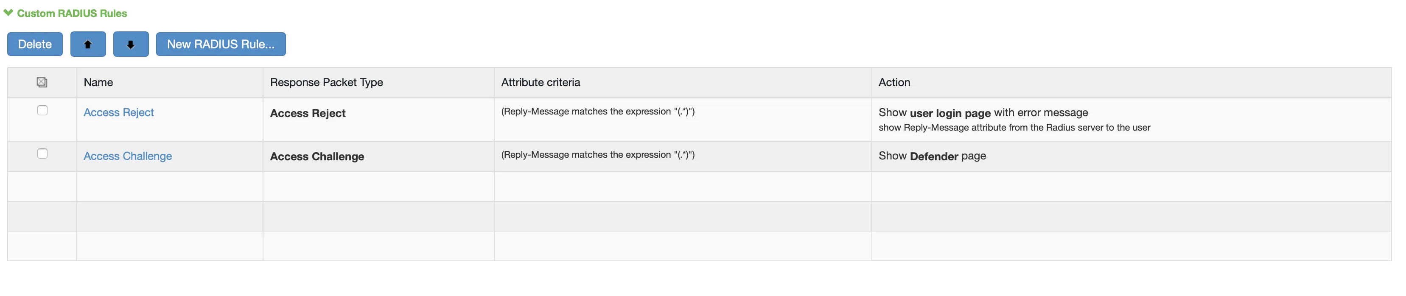
Task: Check the Access Challenge row checkbox
Action: pos(42,153)
